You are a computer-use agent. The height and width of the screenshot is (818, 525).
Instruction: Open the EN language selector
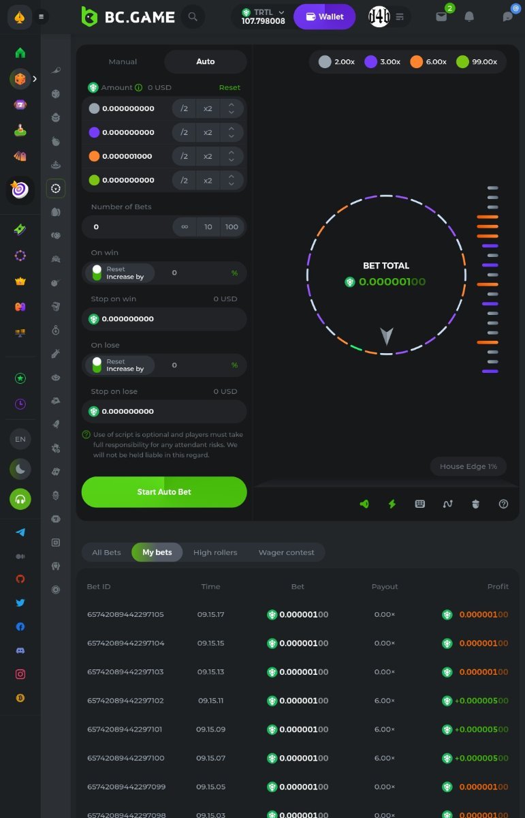tap(20, 439)
